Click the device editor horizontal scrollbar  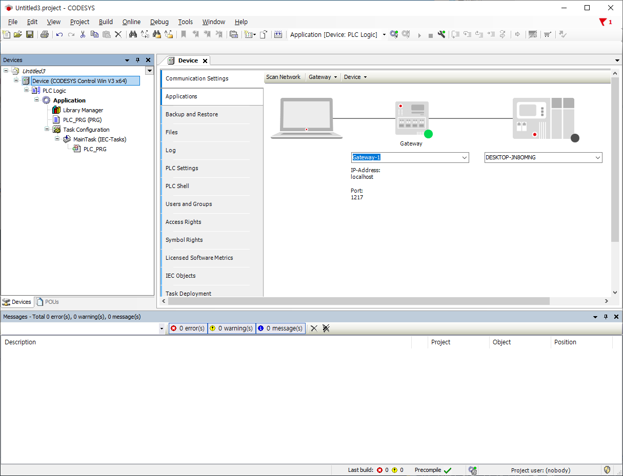[358, 301]
